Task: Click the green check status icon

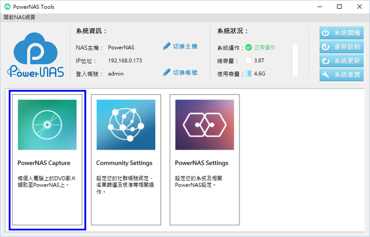Action: [249, 47]
